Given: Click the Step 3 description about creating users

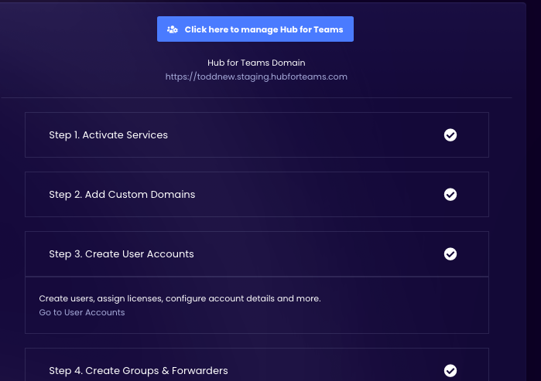Looking at the screenshot, I should click(x=180, y=298).
